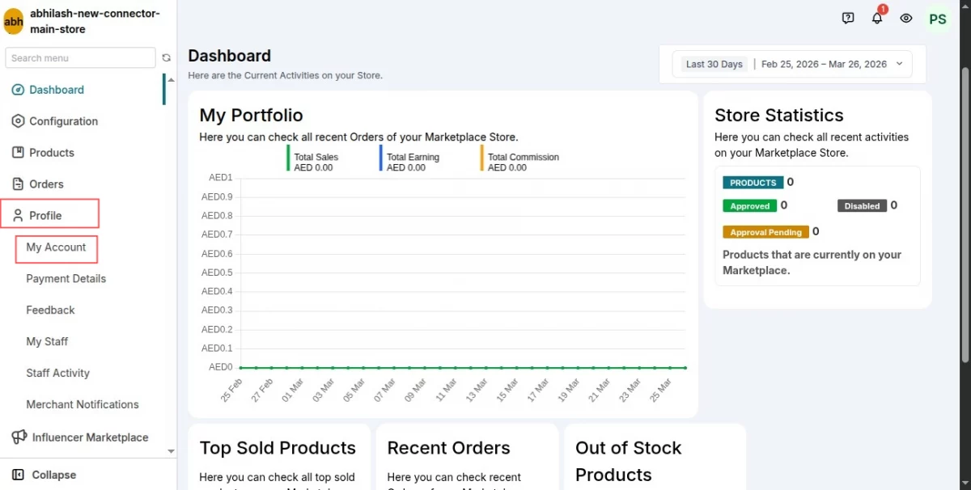Open Staff Activity page
This screenshot has height=490, width=971.
58,374
